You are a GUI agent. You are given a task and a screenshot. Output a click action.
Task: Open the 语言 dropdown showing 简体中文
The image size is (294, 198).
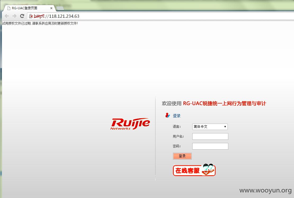pyautogui.click(x=210, y=127)
